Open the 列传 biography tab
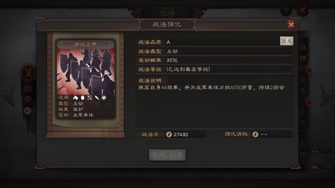This screenshot has width=335, height=188. pos(303,150)
